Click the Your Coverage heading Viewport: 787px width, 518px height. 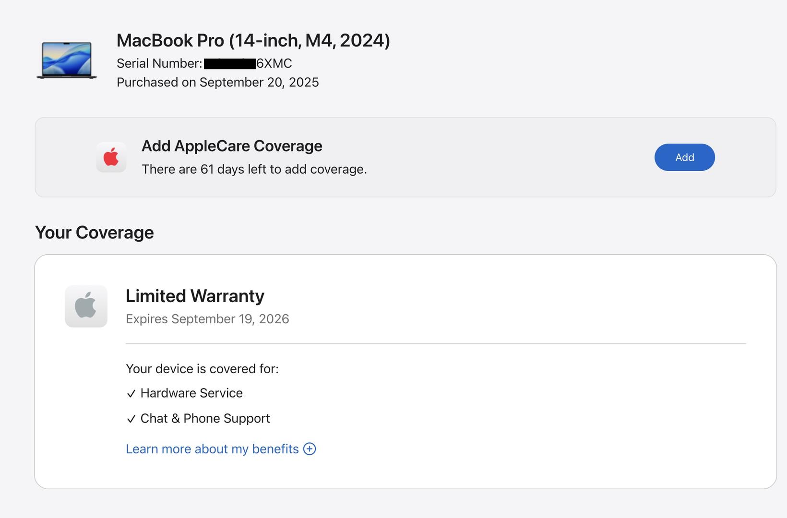[x=95, y=233]
